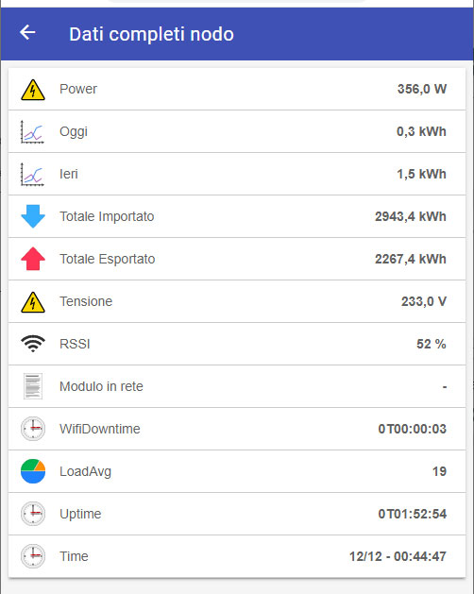Go back using the arrow in header

point(27,32)
